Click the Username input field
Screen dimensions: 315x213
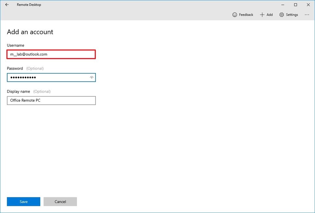click(x=51, y=54)
